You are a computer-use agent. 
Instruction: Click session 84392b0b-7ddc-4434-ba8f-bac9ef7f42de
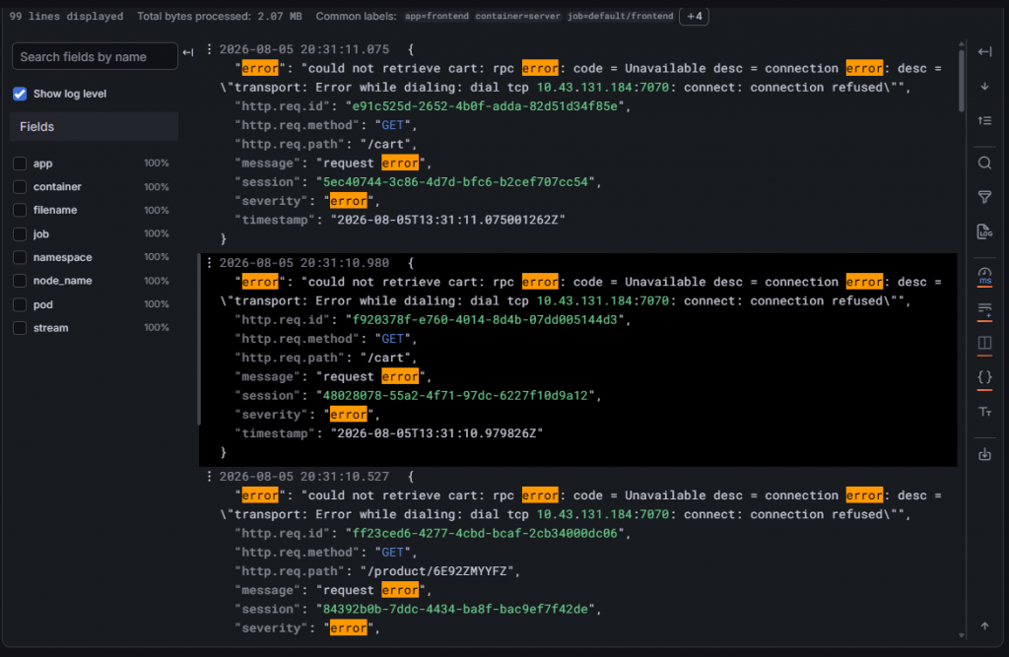pyautogui.click(x=455, y=610)
